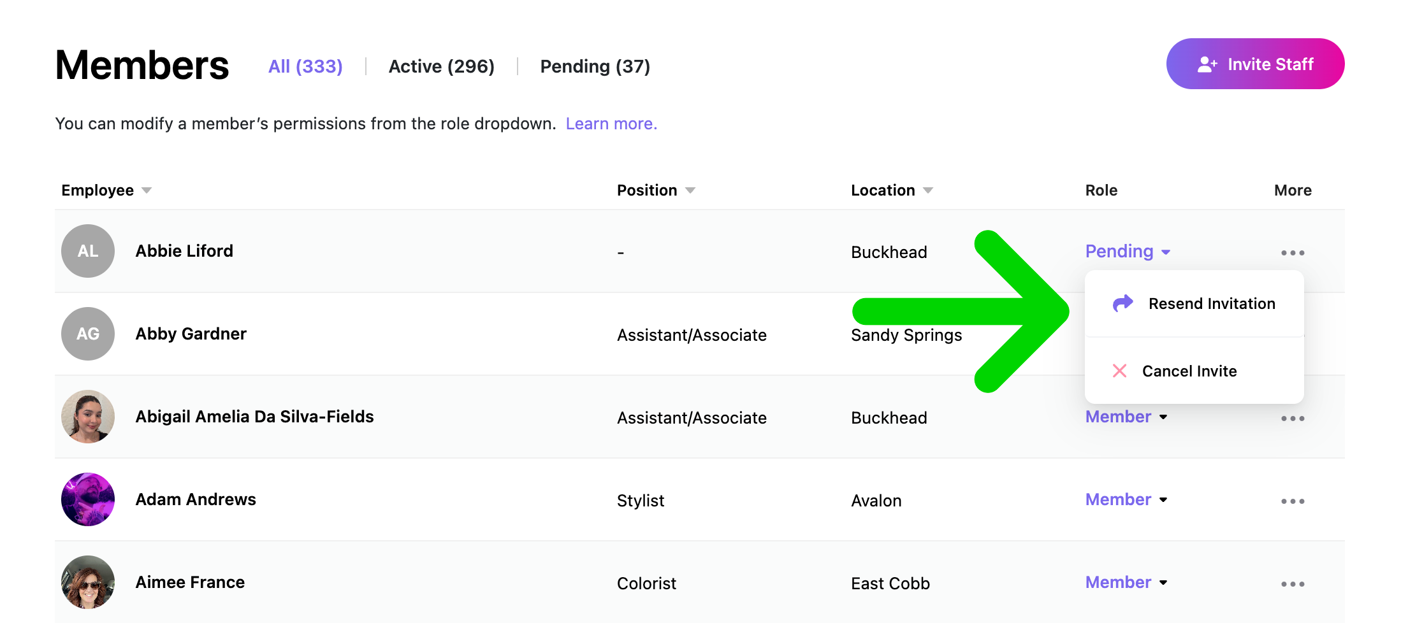Viewport: 1401px width, 623px height.
Task: Open Adam Andrews' Member role dropdown
Action: (1126, 499)
